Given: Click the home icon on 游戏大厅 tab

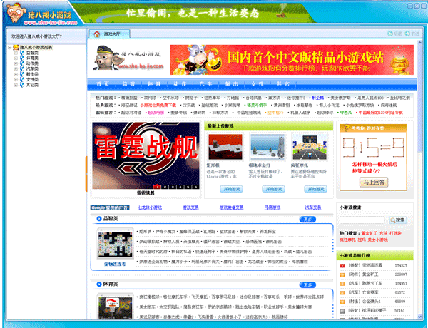Looking at the screenshot, I should (96, 34).
